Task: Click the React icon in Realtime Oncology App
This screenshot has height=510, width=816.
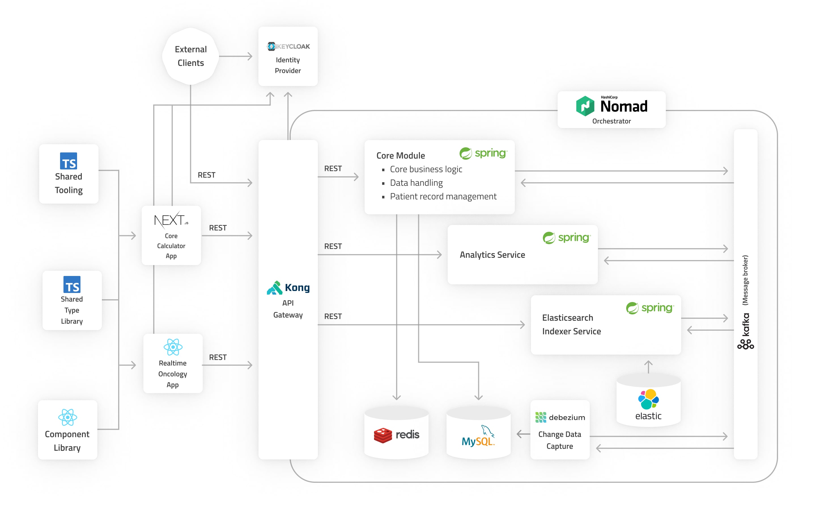Action: (x=173, y=347)
